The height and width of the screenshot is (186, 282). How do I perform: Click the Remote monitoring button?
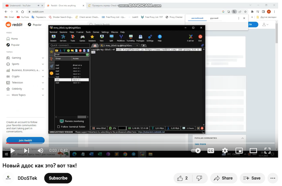(72, 121)
